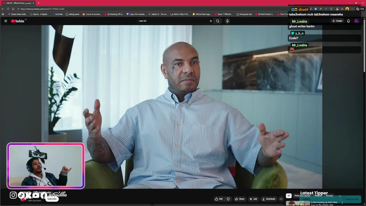The width and height of the screenshot is (366, 206).
Task: Click the page vertical scrollbar
Action: point(364,46)
